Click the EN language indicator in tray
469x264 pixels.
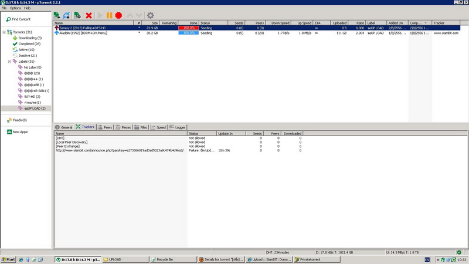427,259
